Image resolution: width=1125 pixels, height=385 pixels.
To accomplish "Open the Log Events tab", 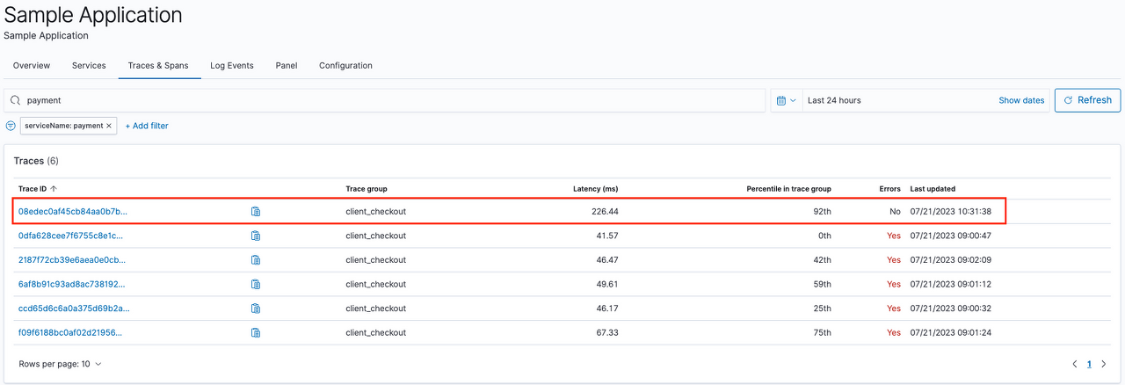I will pyautogui.click(x=232, y=66).
